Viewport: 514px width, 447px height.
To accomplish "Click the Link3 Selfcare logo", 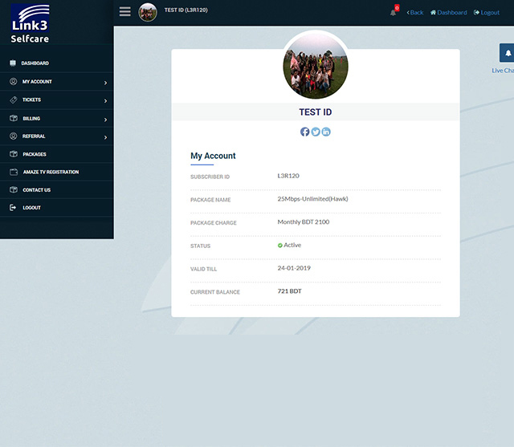I will pyautogui.click(x=30, y=22).
